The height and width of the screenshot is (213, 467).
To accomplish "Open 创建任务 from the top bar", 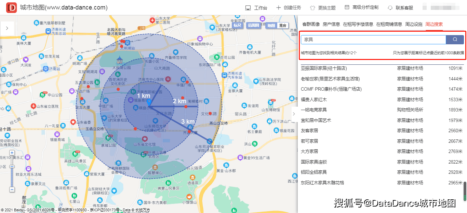I will coord(289,7).
